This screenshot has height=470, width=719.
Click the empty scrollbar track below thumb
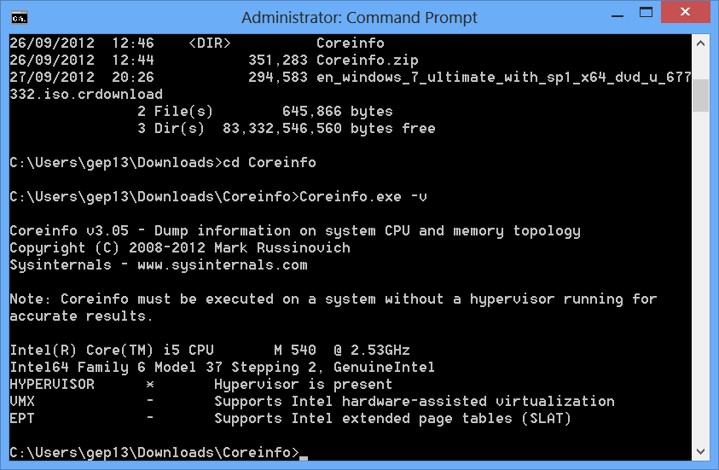(x=700, y=277)
